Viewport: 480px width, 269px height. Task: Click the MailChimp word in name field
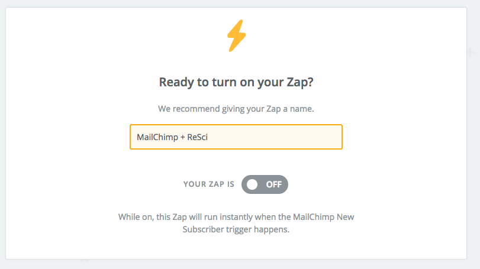point(157,137)
